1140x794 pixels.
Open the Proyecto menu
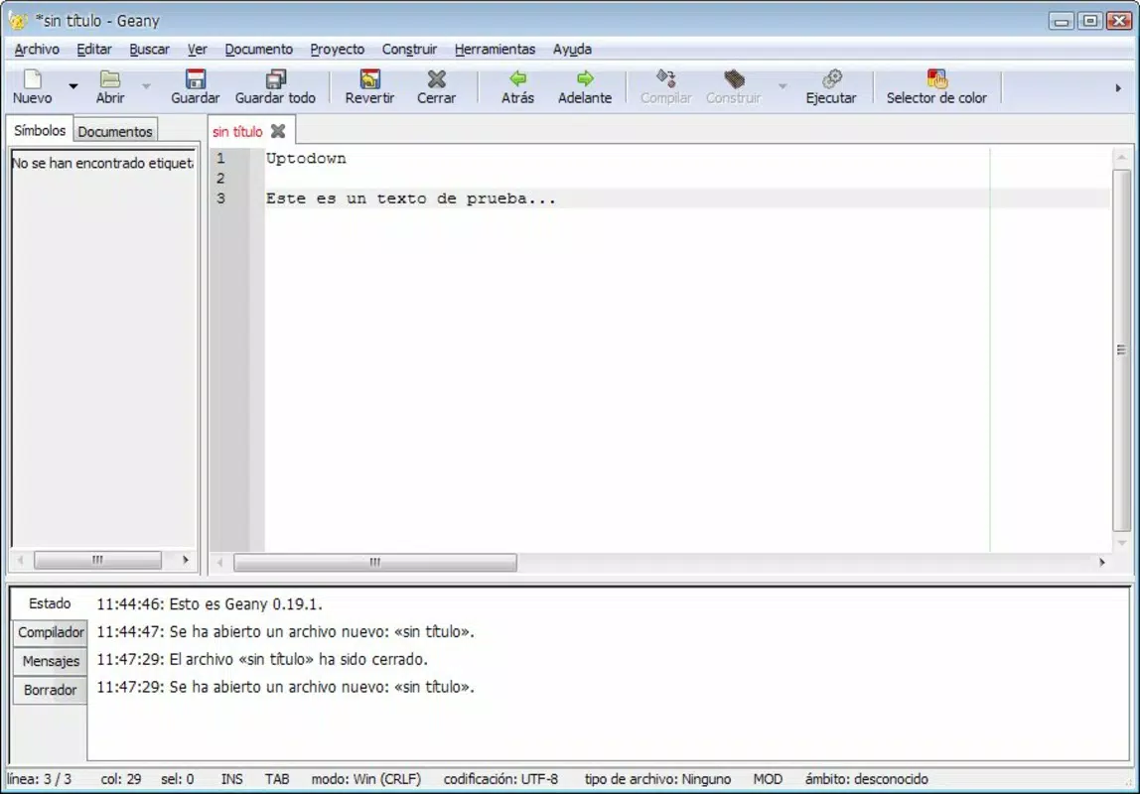coord(338,50)
